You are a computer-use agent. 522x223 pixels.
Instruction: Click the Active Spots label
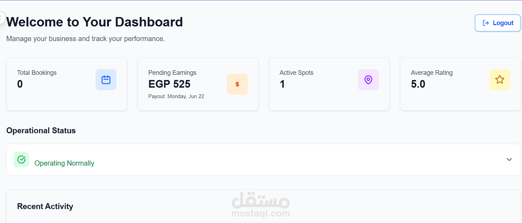pyautogui.click(x=296, y=73)
